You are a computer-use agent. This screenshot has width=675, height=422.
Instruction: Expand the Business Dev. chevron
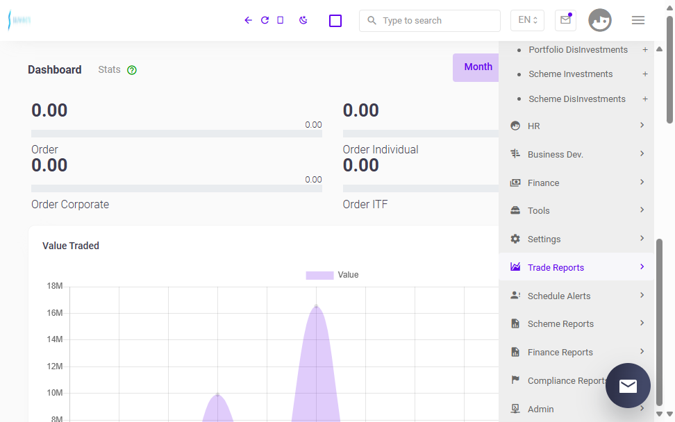[x=642, y=153]
